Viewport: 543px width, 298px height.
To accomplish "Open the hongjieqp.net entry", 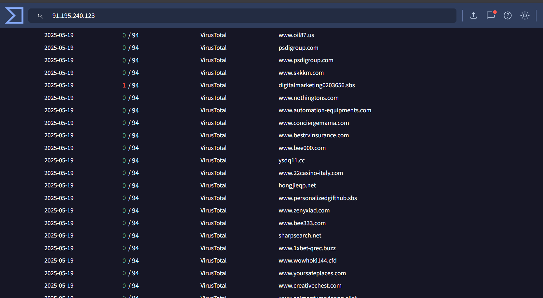I will pyautogui.click(x=297, y=185).
